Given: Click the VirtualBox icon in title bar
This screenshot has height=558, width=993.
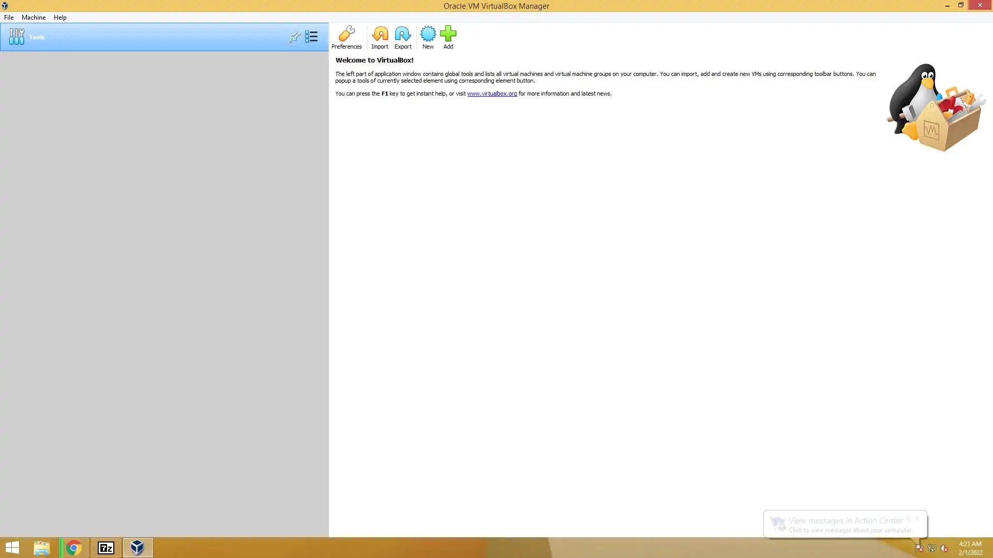Looking at the screenshot, I should (x=5, y=6).
